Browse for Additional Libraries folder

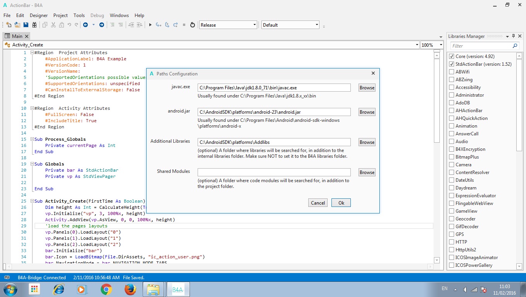coord(367,142)
